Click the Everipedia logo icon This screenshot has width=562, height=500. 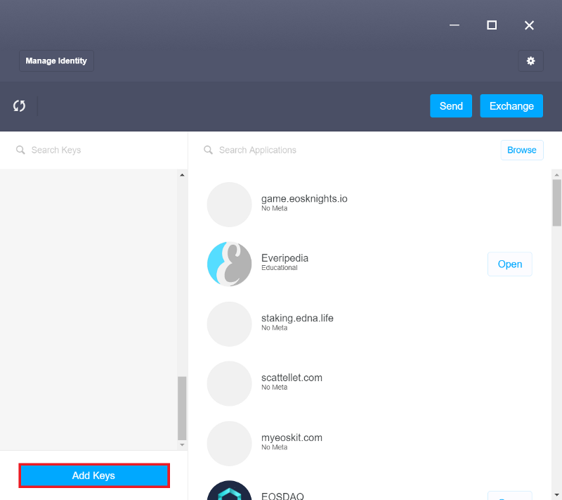tap(230, 264)
